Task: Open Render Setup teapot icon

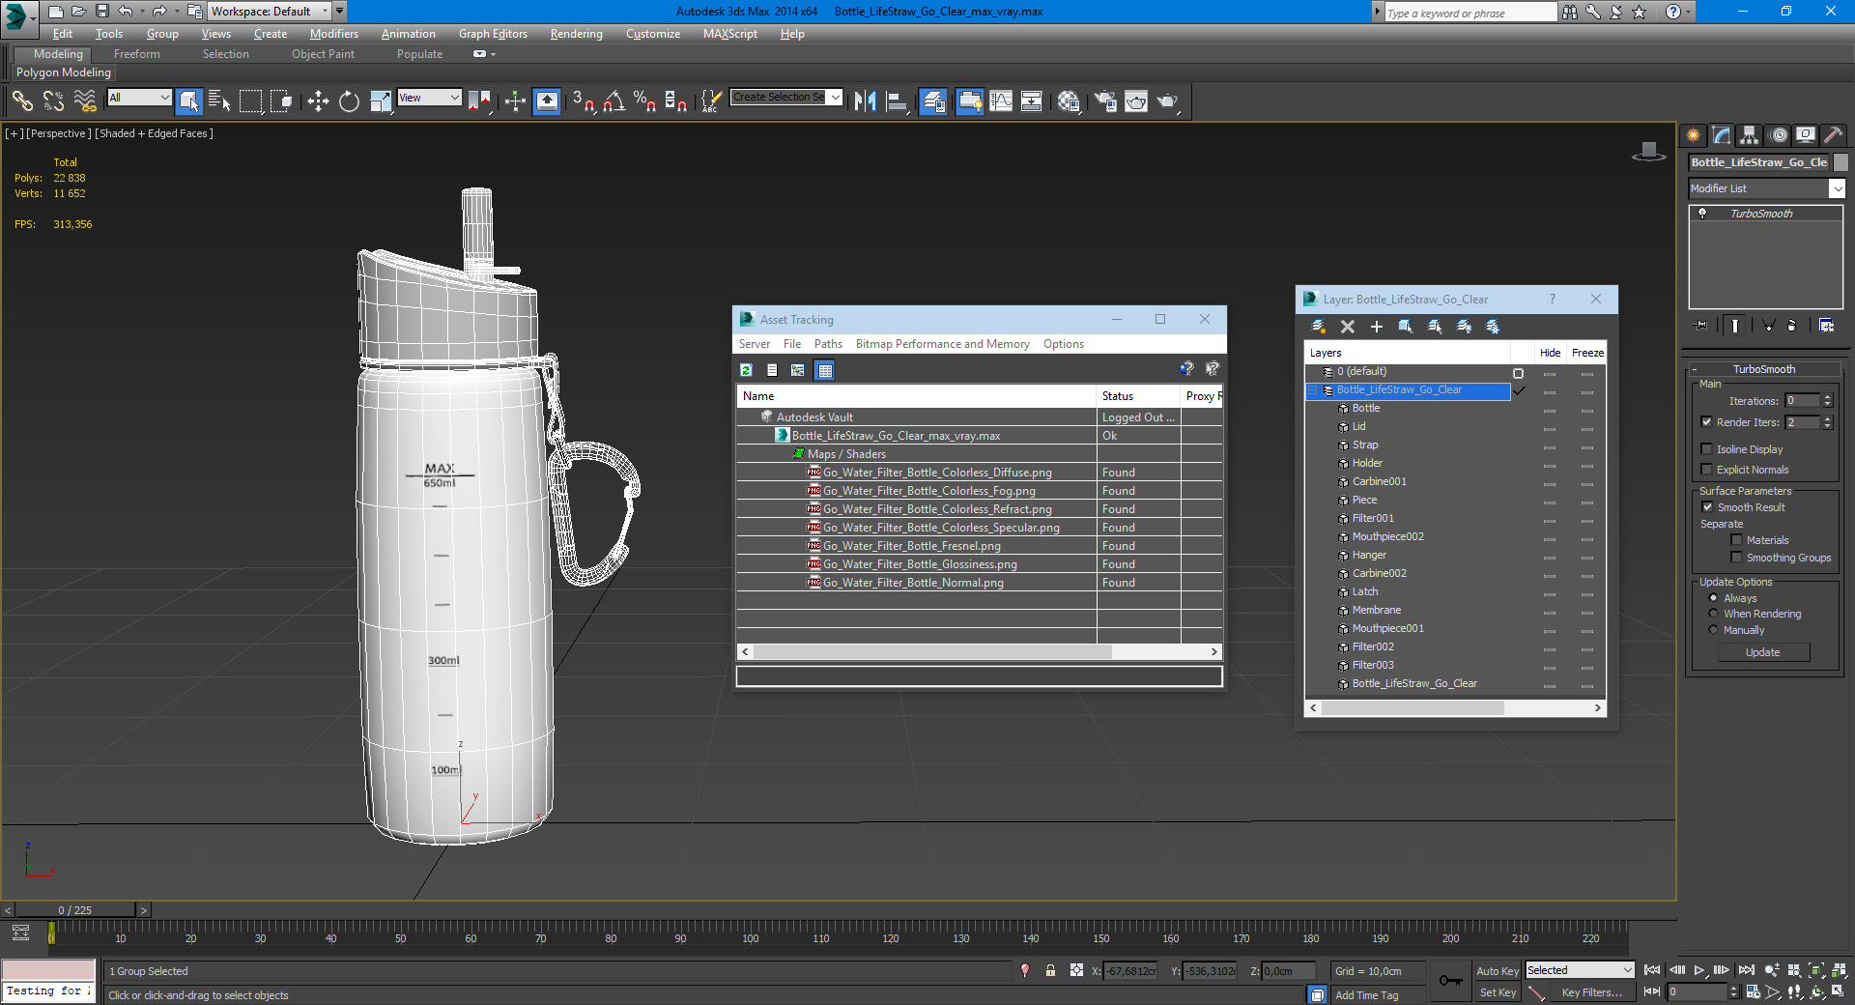Action: (x=1105, y=100)
